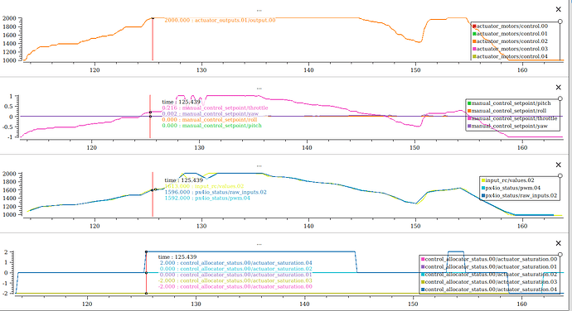Toggle actuator_saturation.02 legend entry
572x311 pixels.
click(x=489, y=275)
